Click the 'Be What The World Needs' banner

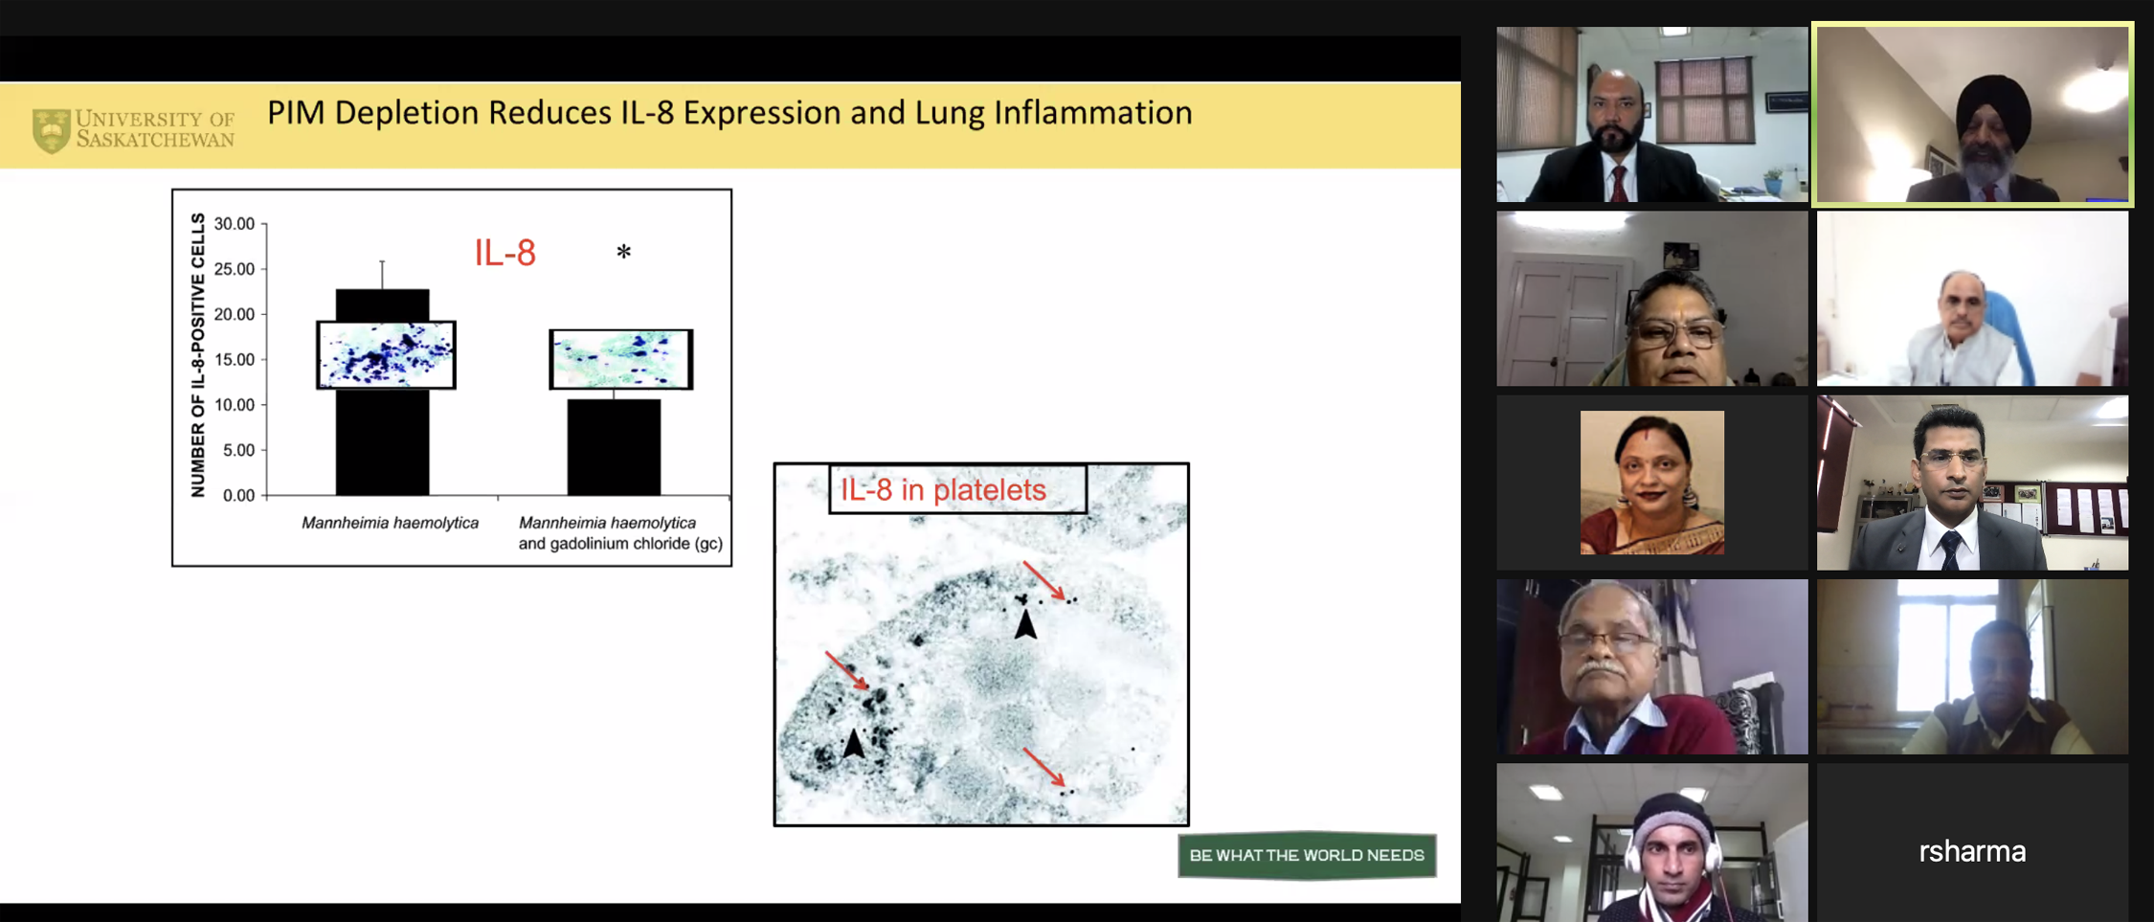tap(1307, 855)
